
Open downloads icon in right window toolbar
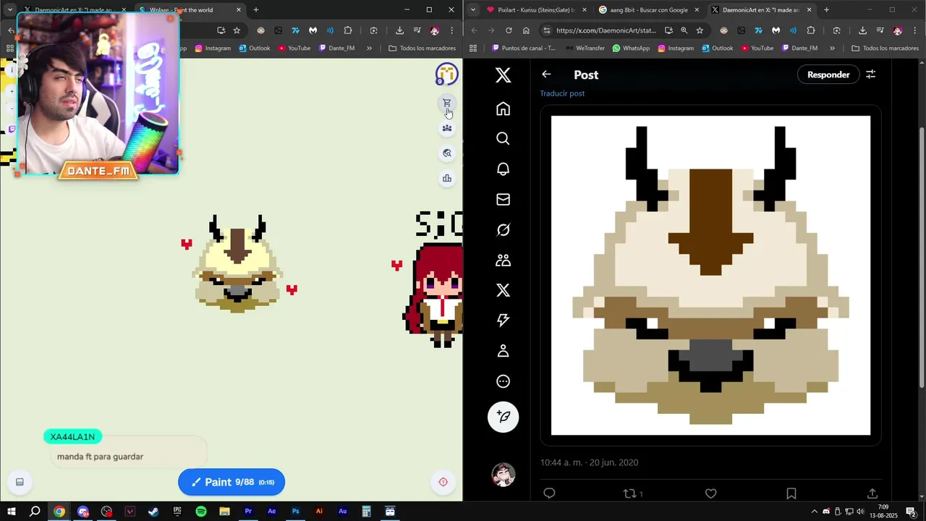pos(862,30)
